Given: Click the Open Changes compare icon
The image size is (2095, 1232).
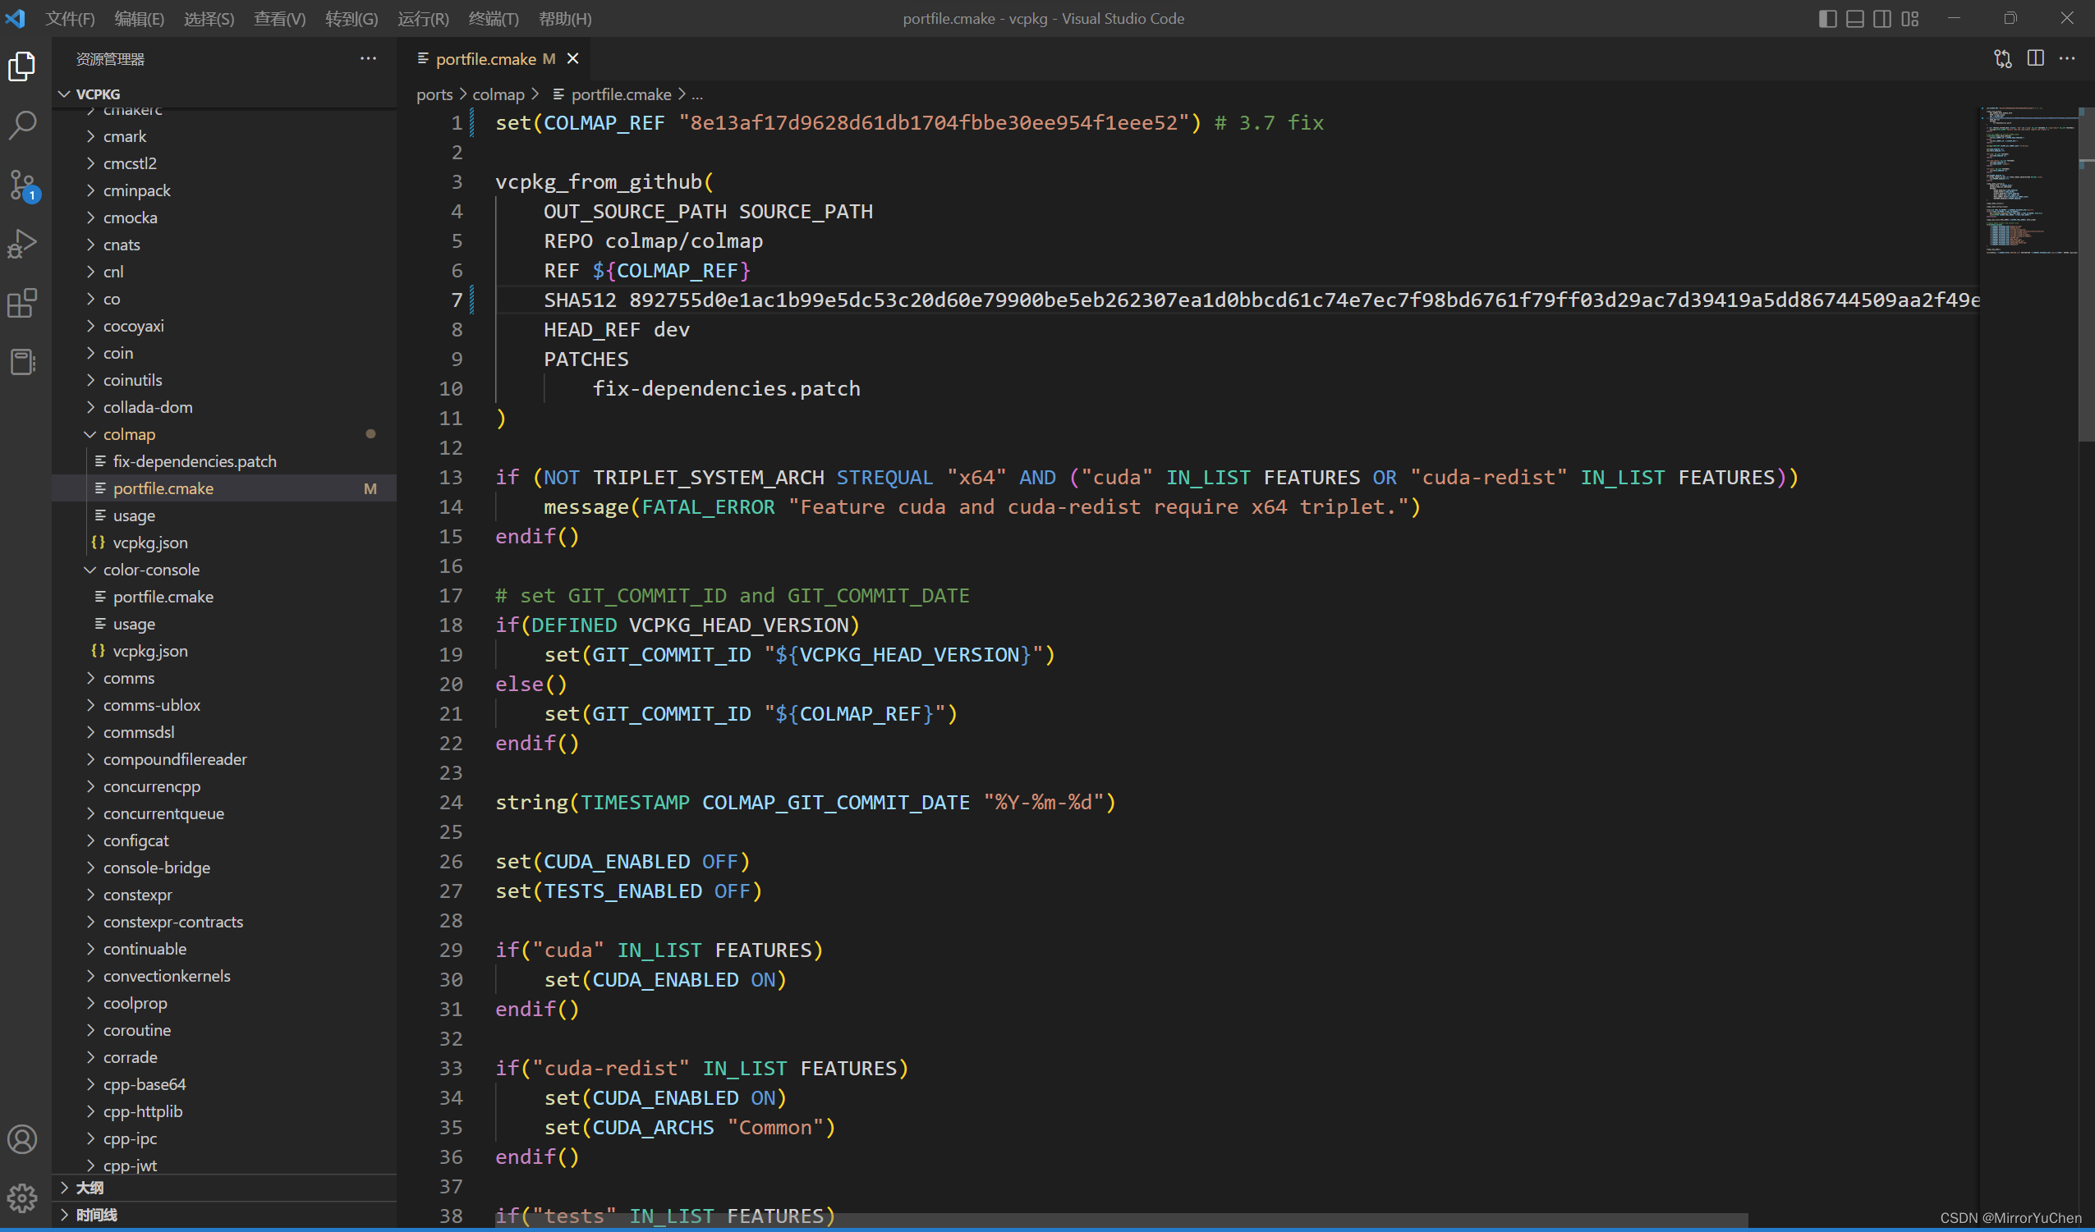Looking at the screenshot, I should 2003,58.
